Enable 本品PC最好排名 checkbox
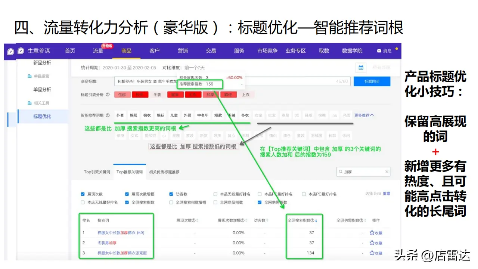Screen dimensions: 478x269 tap(260, 194)
